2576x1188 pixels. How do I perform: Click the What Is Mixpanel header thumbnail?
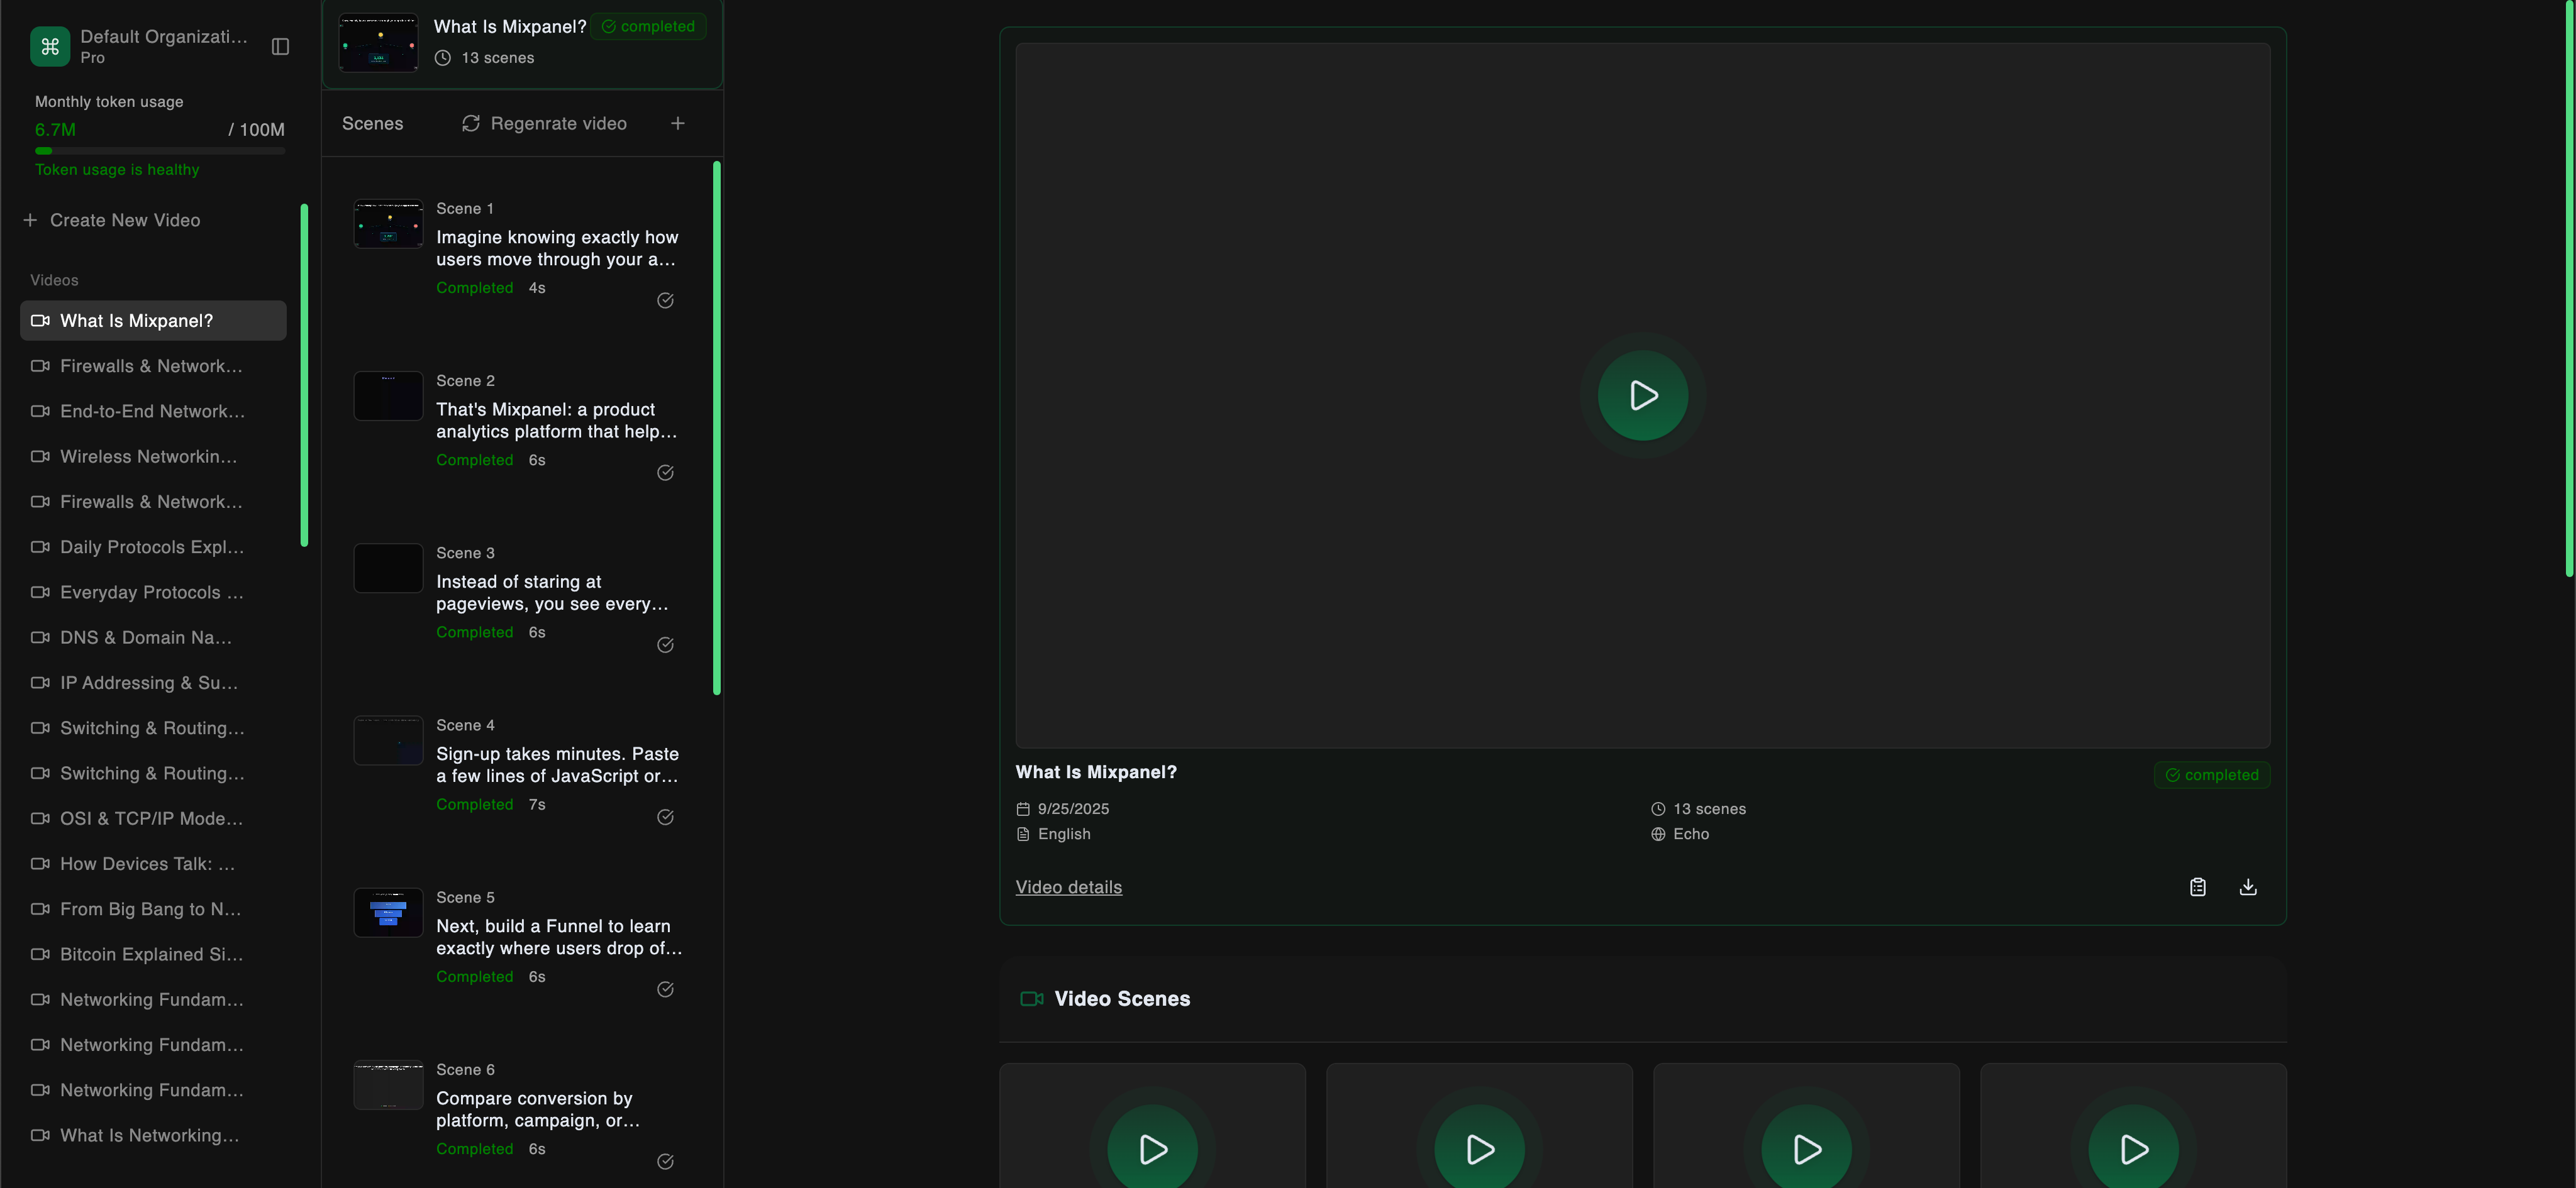(x=378, y=43)
